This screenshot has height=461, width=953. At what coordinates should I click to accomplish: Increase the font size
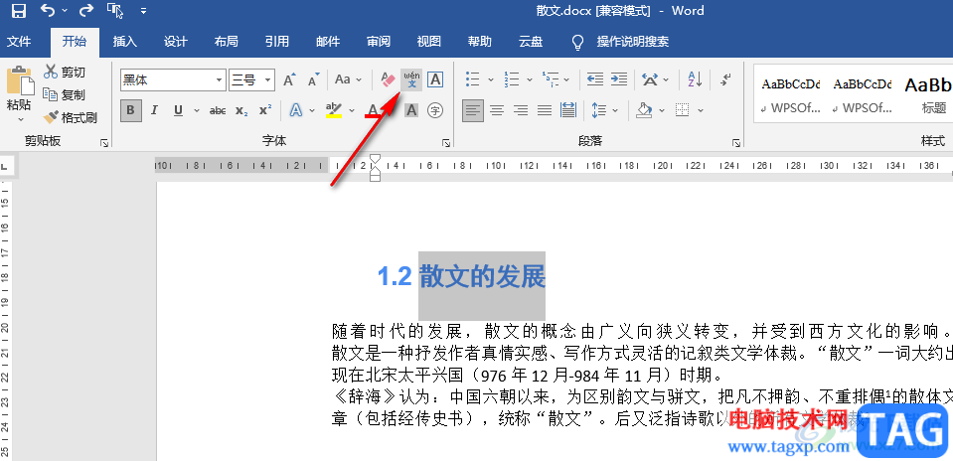(x=289, y=79)
